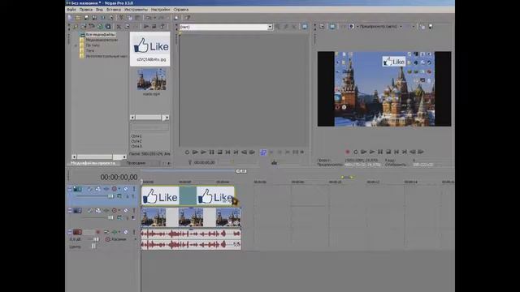
Task: Toggle video preview on external monitor
Action: point(332,27)
